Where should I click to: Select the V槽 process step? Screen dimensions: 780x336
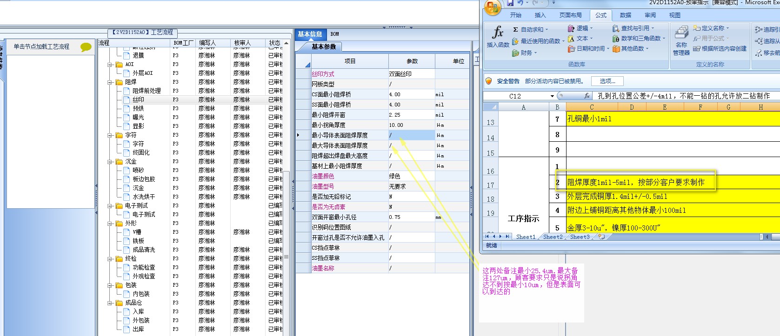[137, 232]
